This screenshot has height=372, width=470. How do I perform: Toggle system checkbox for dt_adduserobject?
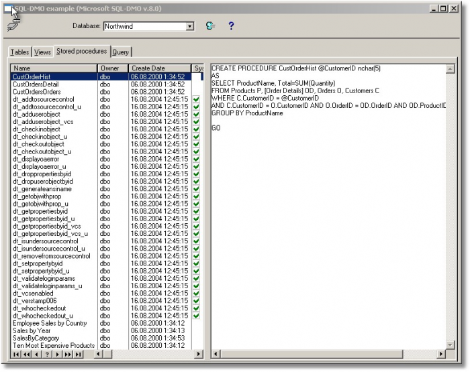(x=196, y=115)
